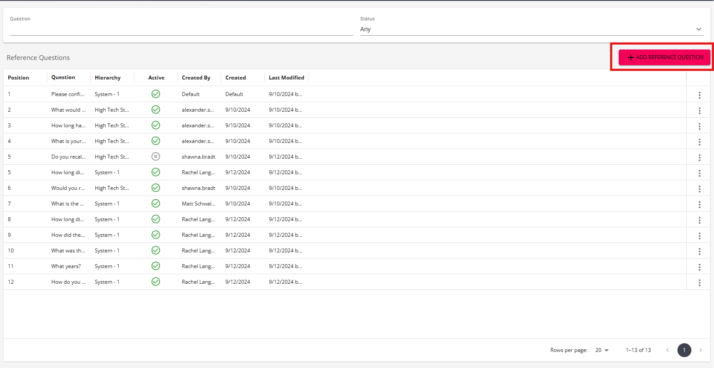Viewport: 714px width, 368px height.
Task: Toggle active checkmark for 'What years?' row
Action: pyautogui.click(x=156, y=266)
